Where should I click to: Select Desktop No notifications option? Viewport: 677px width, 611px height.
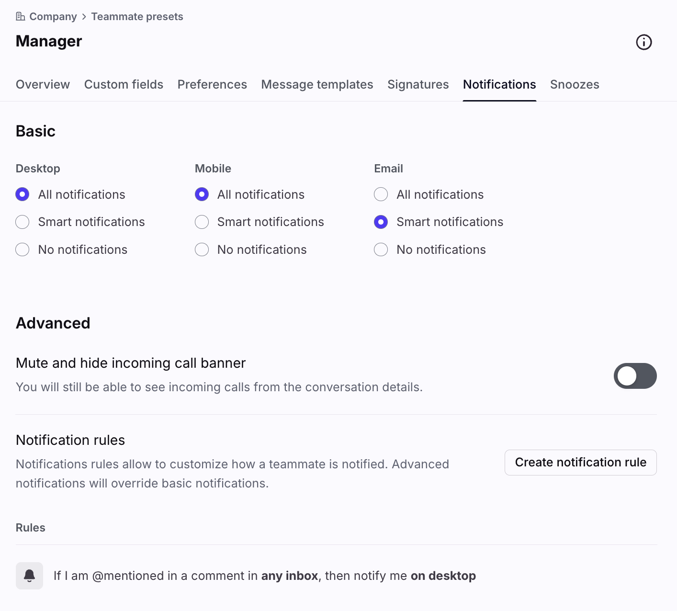pyautogui.click(x=23, y=250)
